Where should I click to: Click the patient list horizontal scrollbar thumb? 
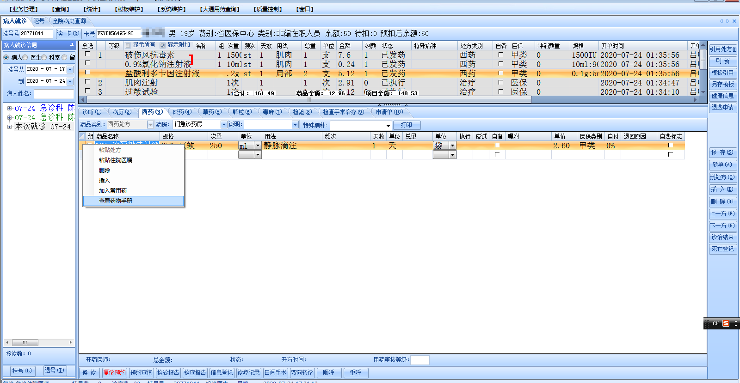tap(25, 342)
